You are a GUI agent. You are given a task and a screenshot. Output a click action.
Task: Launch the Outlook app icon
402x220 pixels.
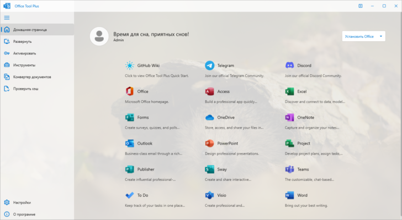129,144
